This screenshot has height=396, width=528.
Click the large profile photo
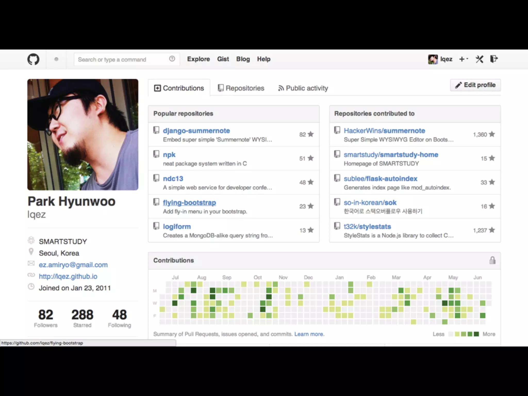pyautogui.click(x=83, y=135)
